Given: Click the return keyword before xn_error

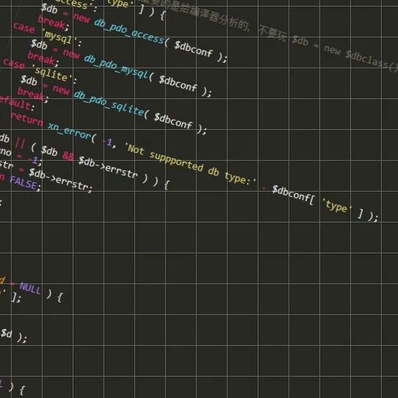Looking at the screenshot, I should 27,119.
